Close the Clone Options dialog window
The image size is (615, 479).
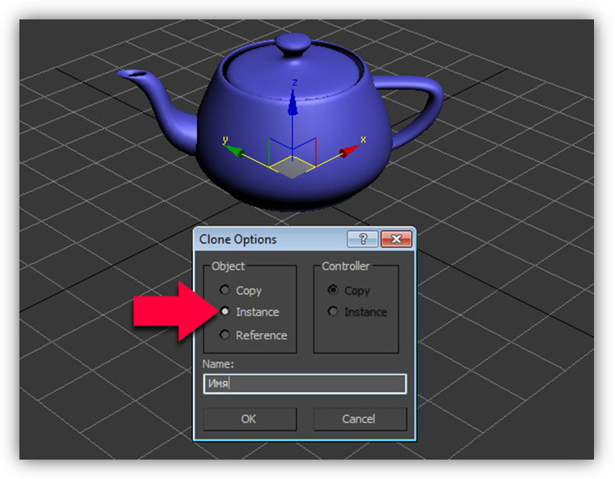396,239
